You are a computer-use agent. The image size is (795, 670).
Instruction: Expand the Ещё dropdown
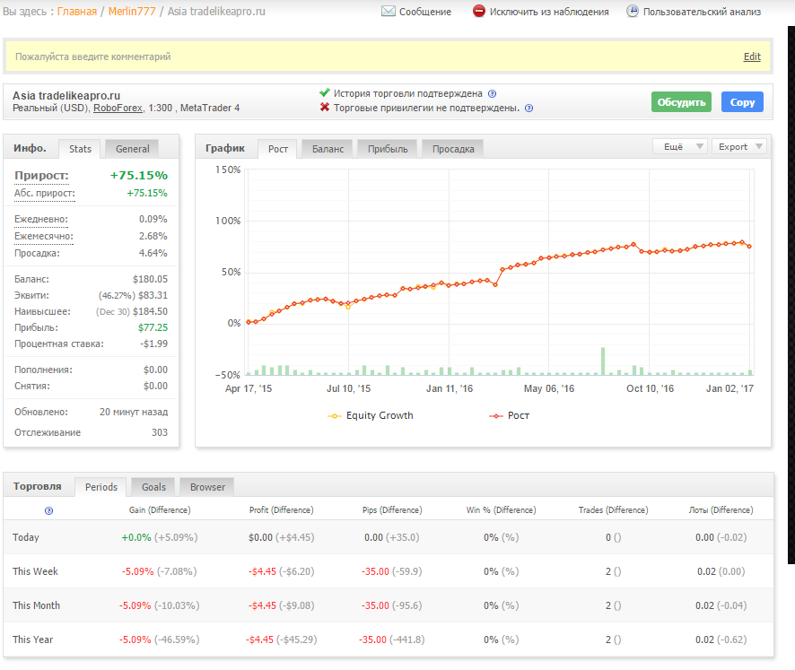coord(680,146)
